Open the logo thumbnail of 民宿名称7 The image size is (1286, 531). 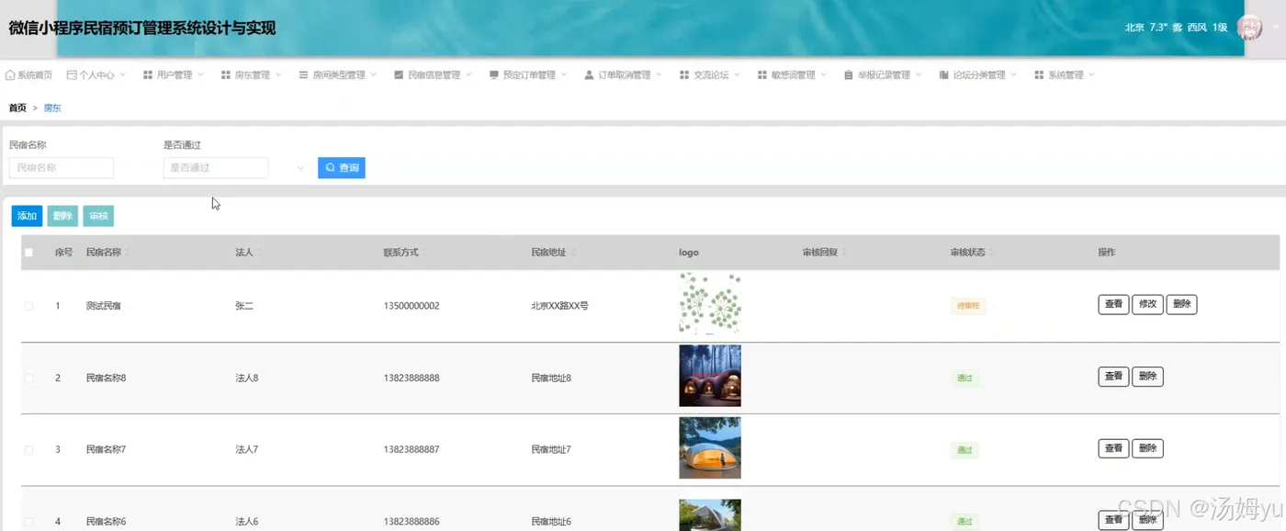pyautogui.click(x=710, y=448)
